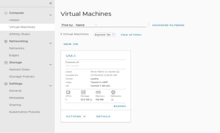Screen dimensions: 220x133
Task: Collapse the Settings section chevron
Action: coord(51,86)
